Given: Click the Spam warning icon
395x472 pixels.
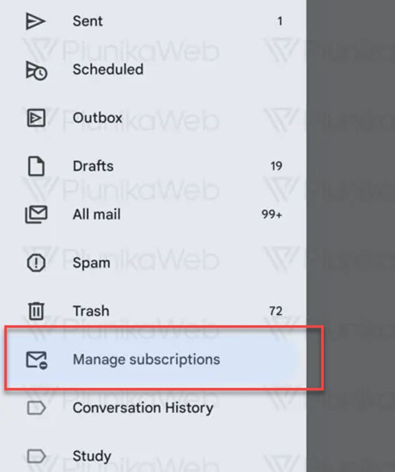Looking at the screenshot, I should 36,263.
